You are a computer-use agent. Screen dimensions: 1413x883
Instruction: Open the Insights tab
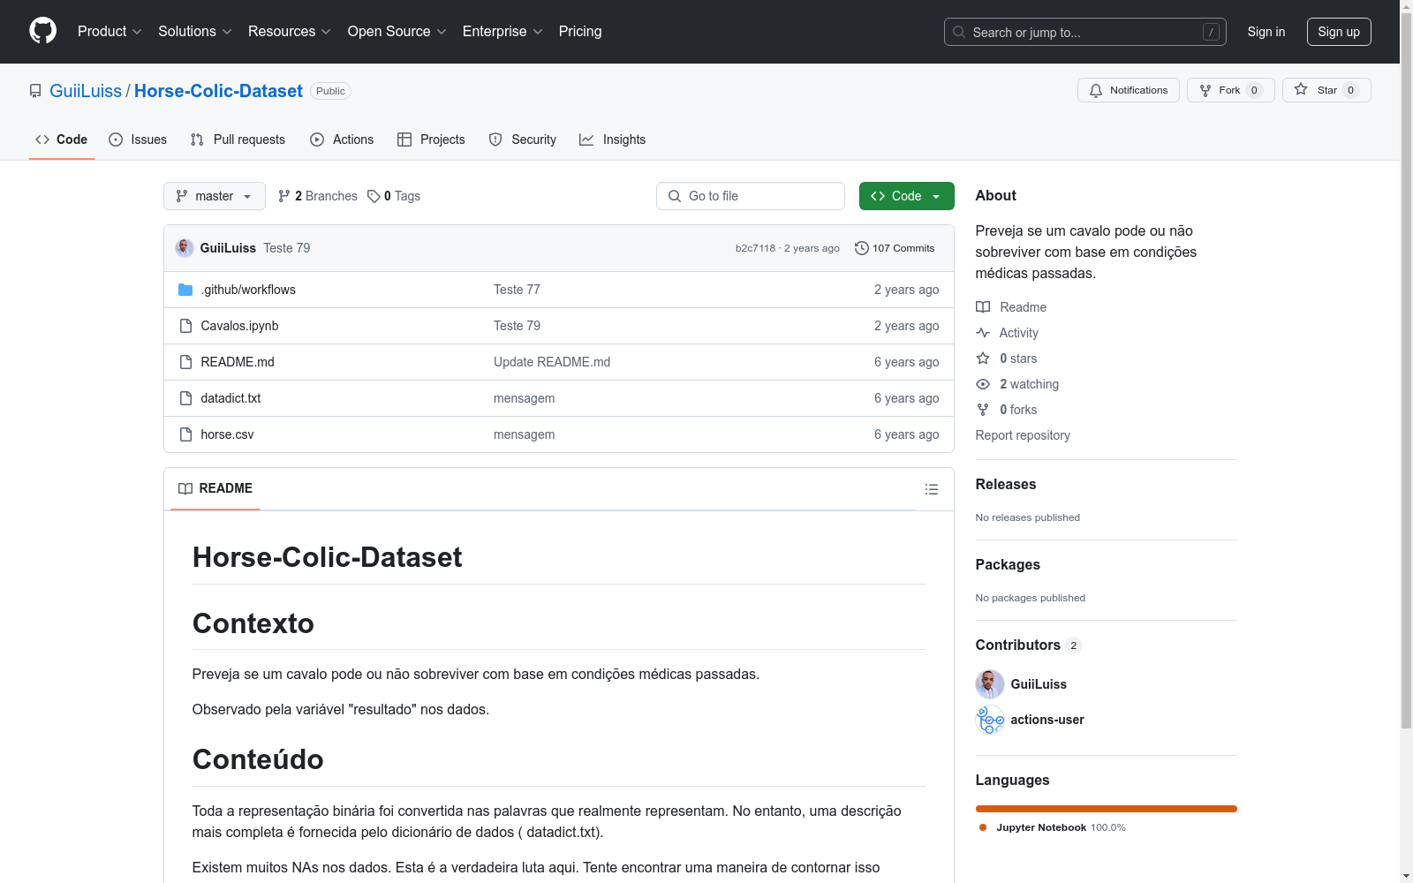click(613, 140)
